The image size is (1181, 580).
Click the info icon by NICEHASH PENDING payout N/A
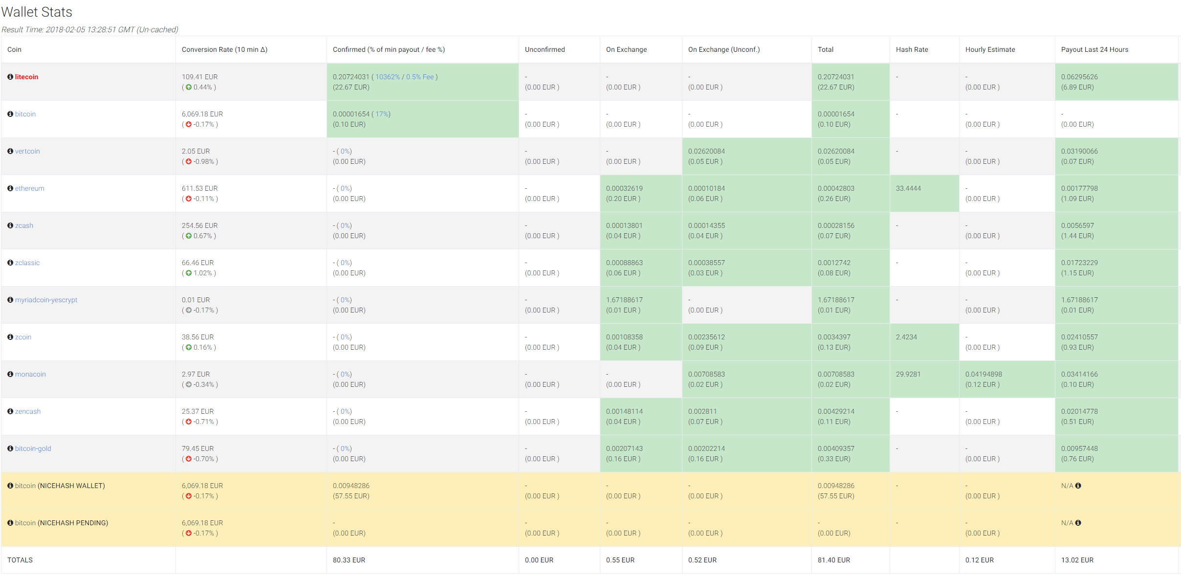(x=1078, y=523)
